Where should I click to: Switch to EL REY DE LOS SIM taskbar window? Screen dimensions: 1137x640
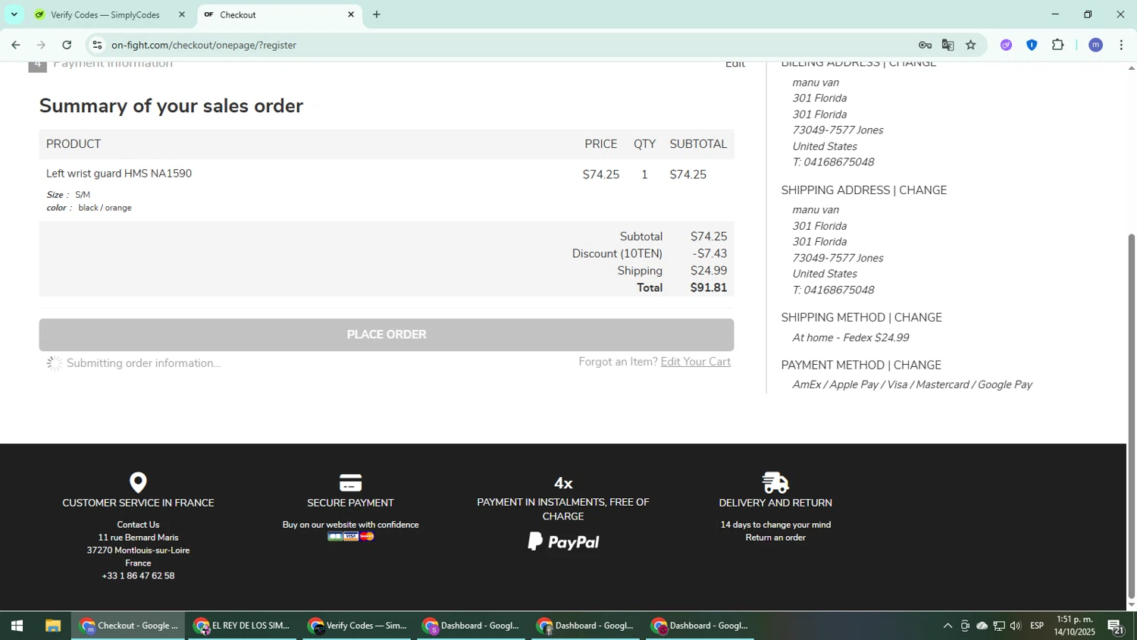tap(242, 626)
